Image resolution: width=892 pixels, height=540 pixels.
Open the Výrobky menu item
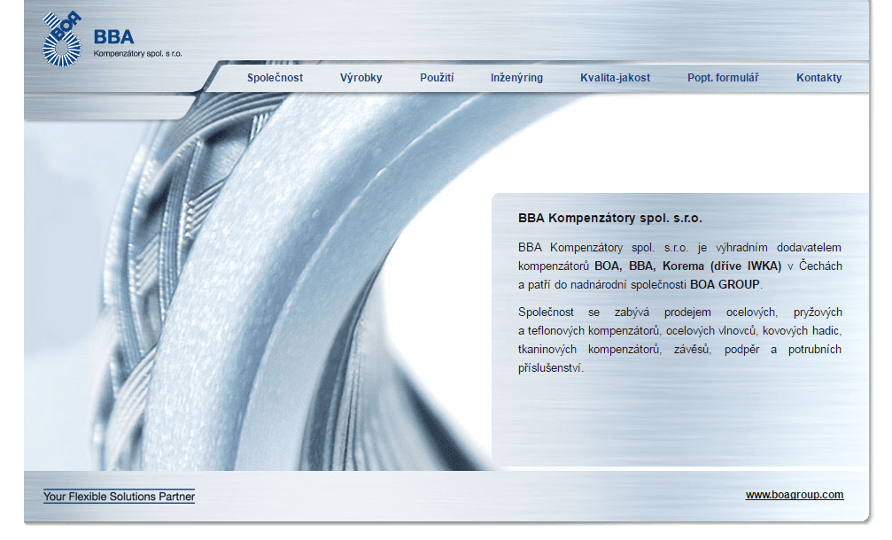pos(361,78)
